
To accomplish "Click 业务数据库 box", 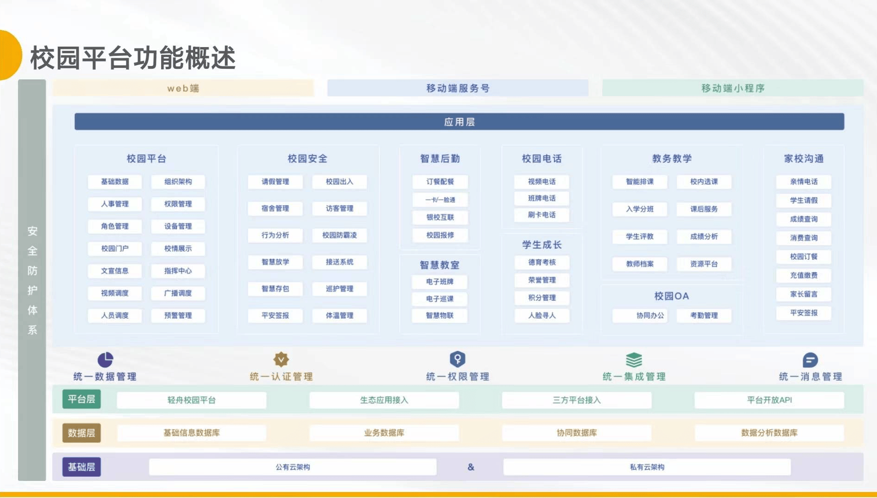I will click(384, 433).
